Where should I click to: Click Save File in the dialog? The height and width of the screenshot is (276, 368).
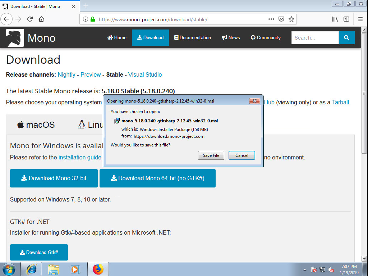[x=211, y=155]
